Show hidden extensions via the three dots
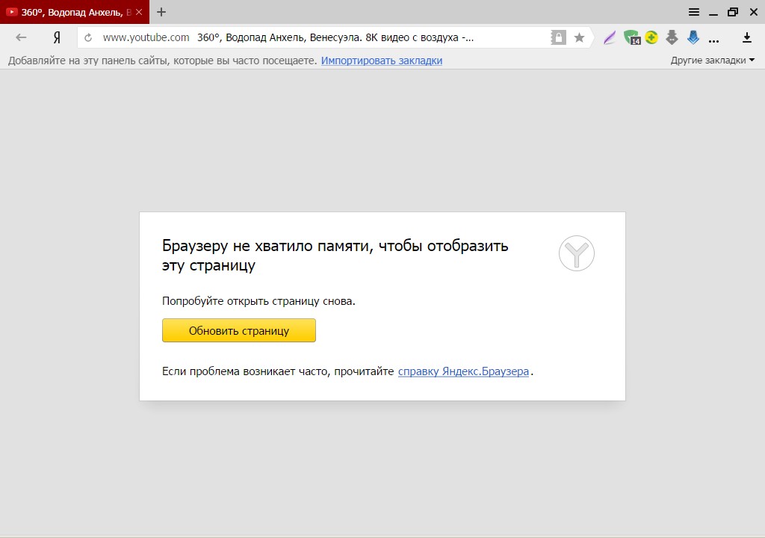The height and width of the screenshot is (538, 765). (x=713, y=38)
